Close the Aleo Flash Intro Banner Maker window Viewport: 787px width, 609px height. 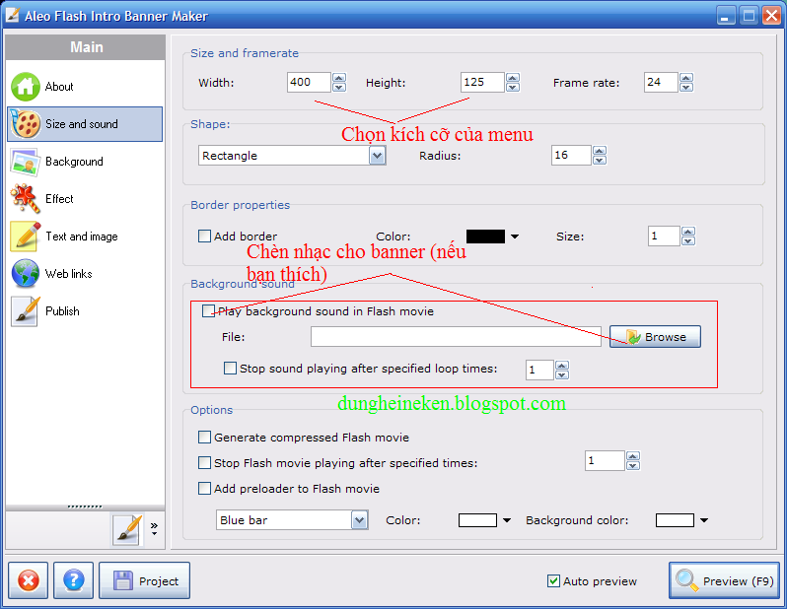770,16
